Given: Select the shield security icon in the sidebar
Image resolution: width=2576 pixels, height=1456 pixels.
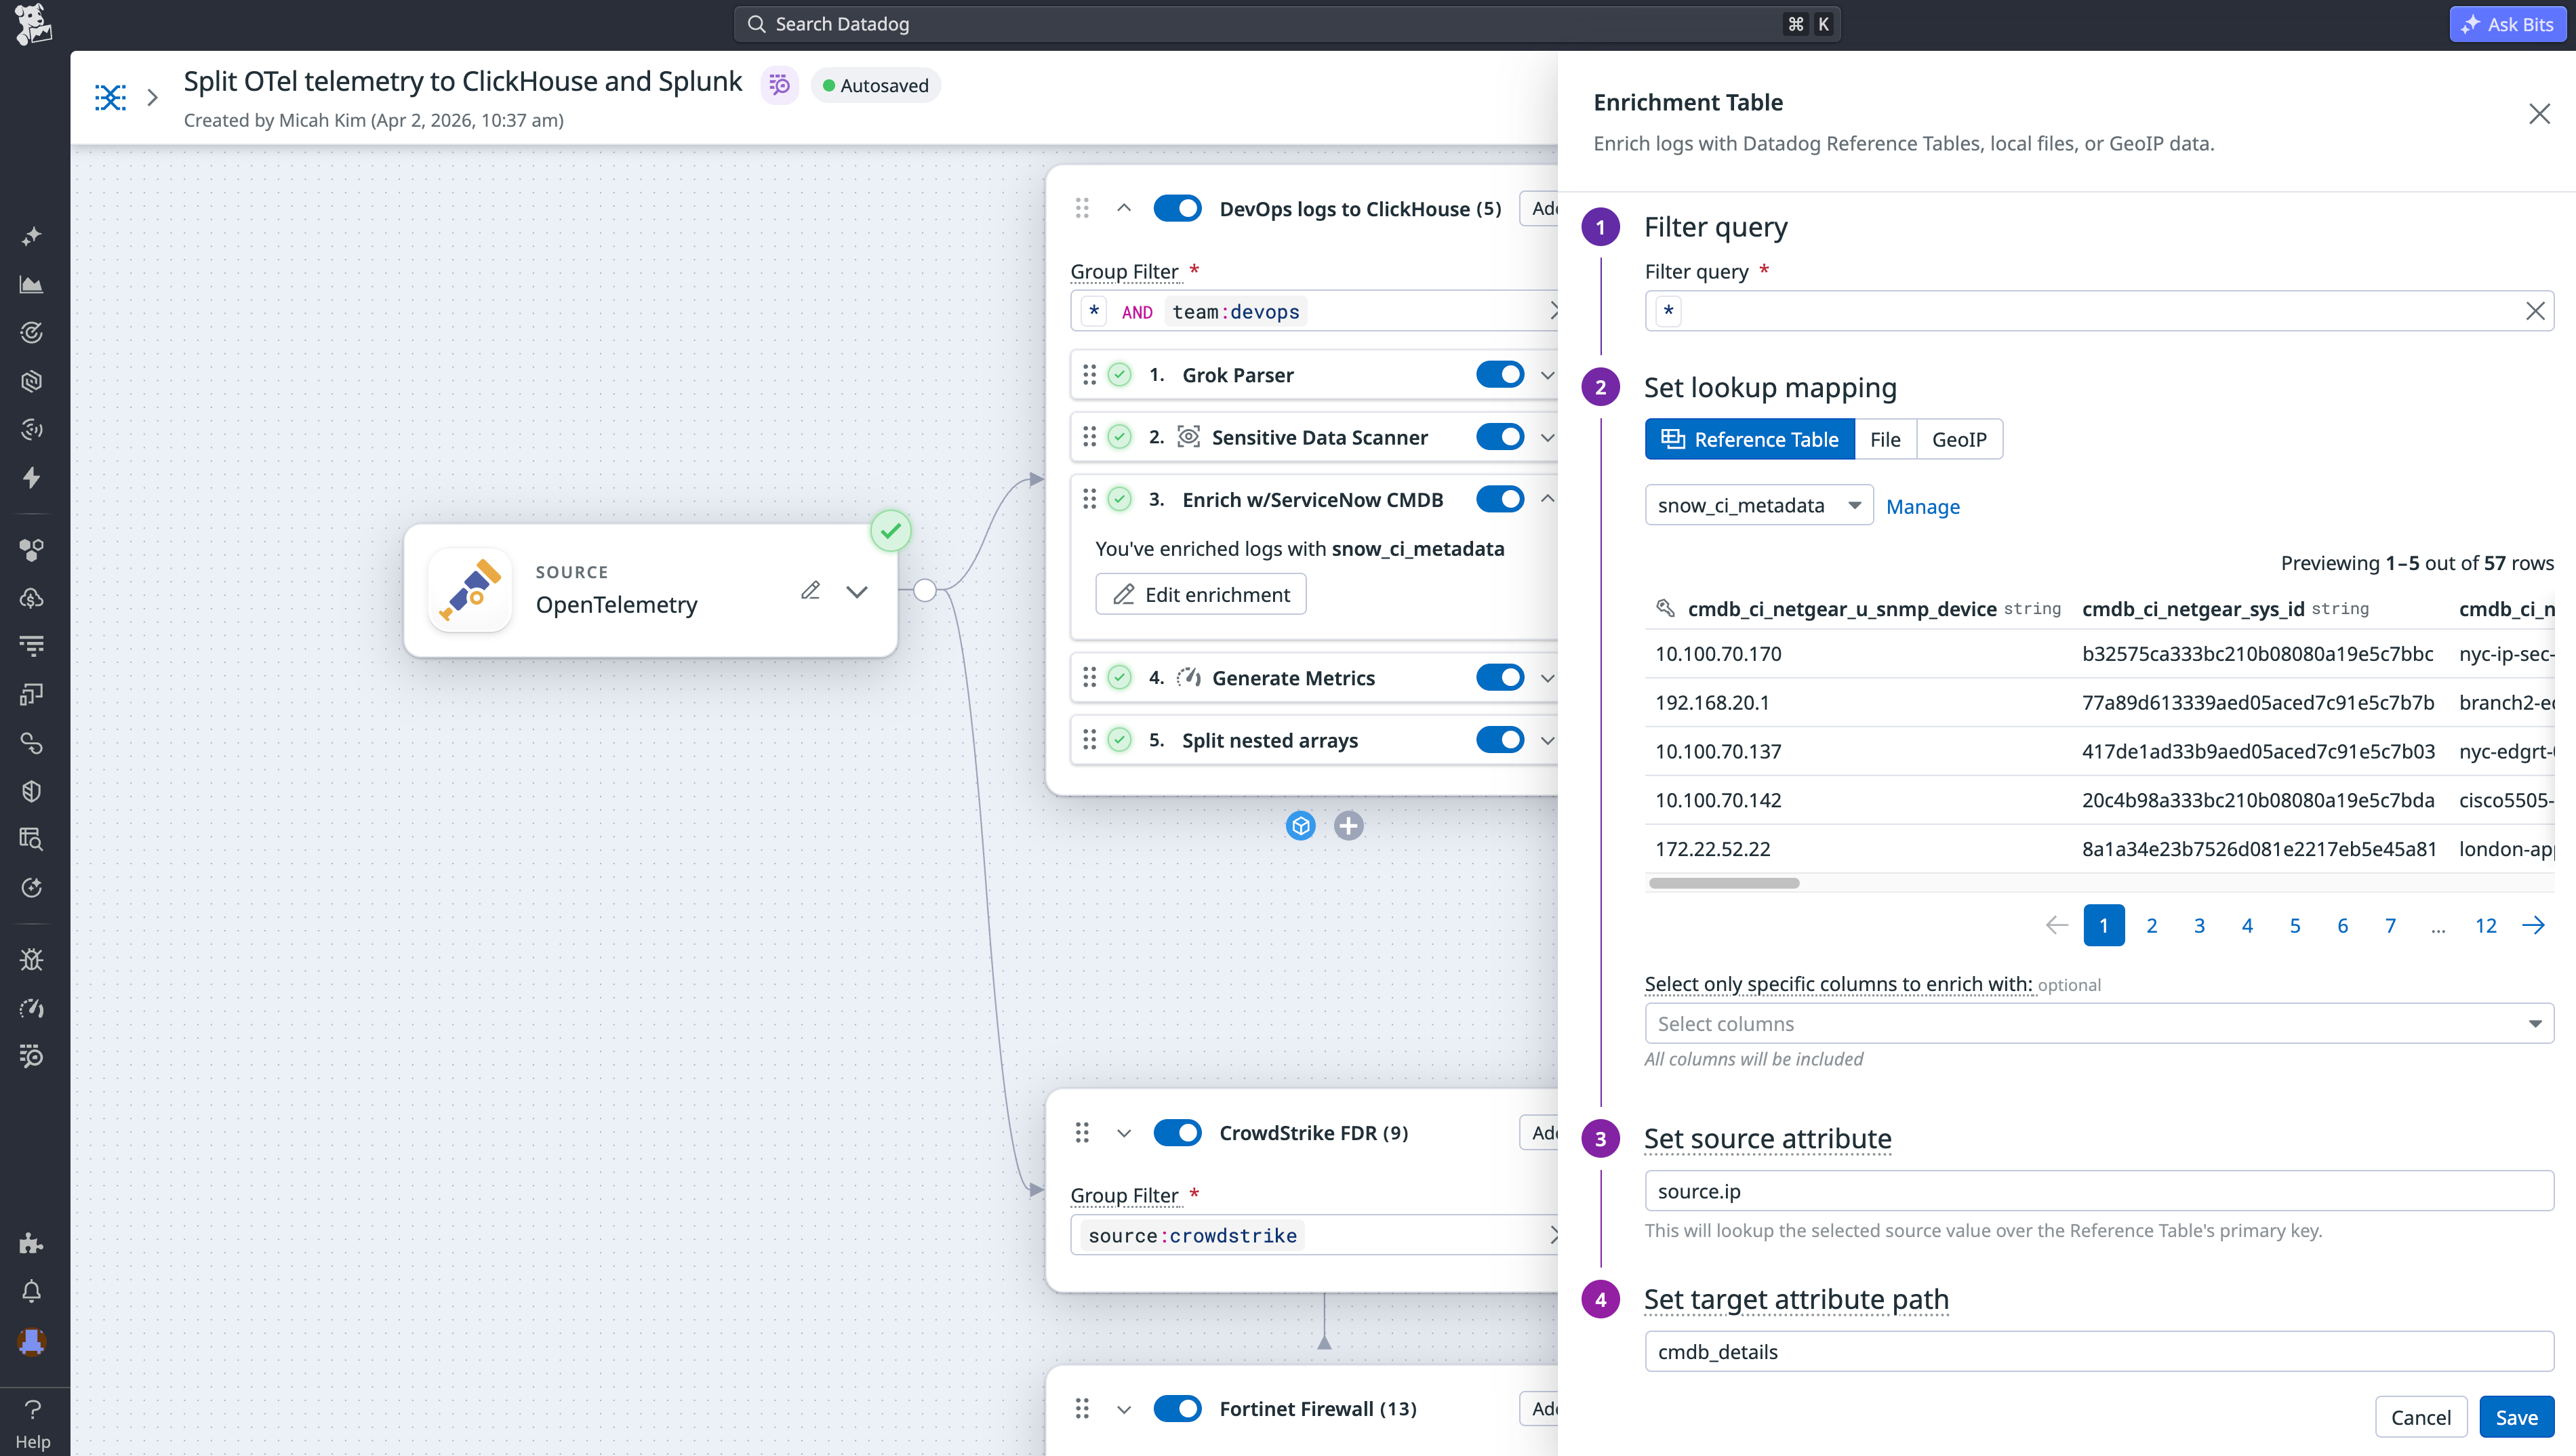Looking at the screenshot, I should pyautogui.click(x=31, y=790).
